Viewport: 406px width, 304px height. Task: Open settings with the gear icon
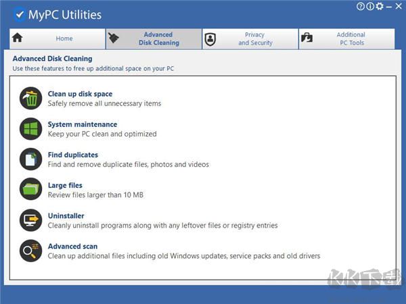(x=380, y=6)
